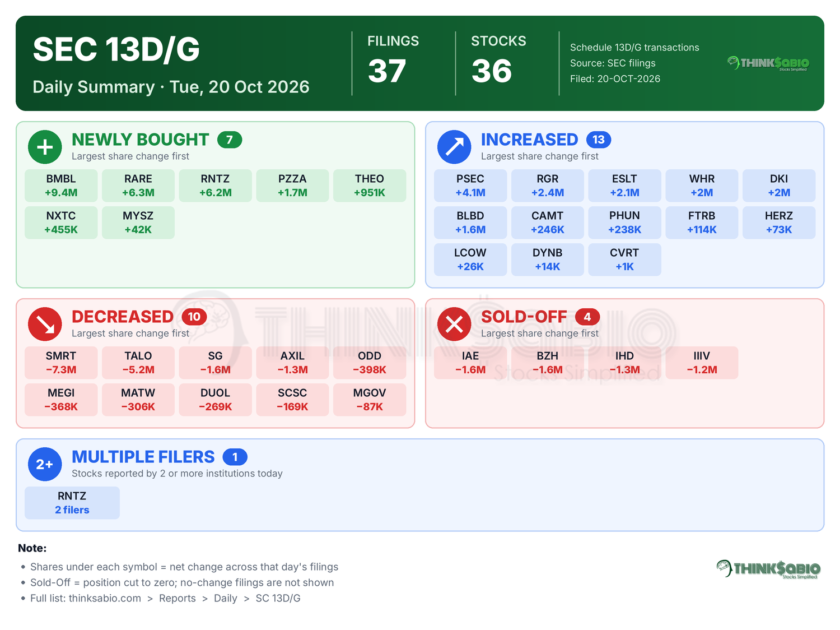Screen dimensions: 840x630
Task: Select the PZZA +1.7M tile
Action: (x=292, y=186)
